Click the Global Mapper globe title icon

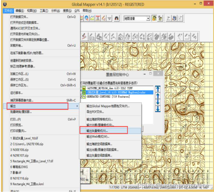(5, 4)
